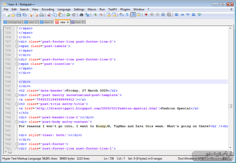Open the TextFX menu

coord(112,9)
